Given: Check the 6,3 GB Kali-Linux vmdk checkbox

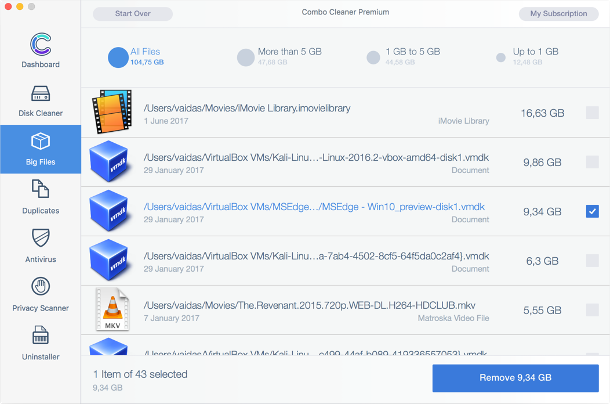Looking at the screenshot, I should 592,261.
